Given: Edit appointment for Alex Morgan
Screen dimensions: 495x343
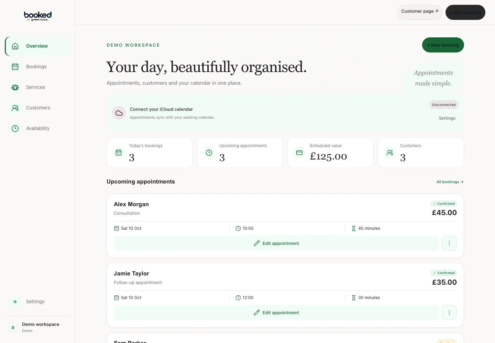Looking at the screenshot, I should click(x=276, y=243).
